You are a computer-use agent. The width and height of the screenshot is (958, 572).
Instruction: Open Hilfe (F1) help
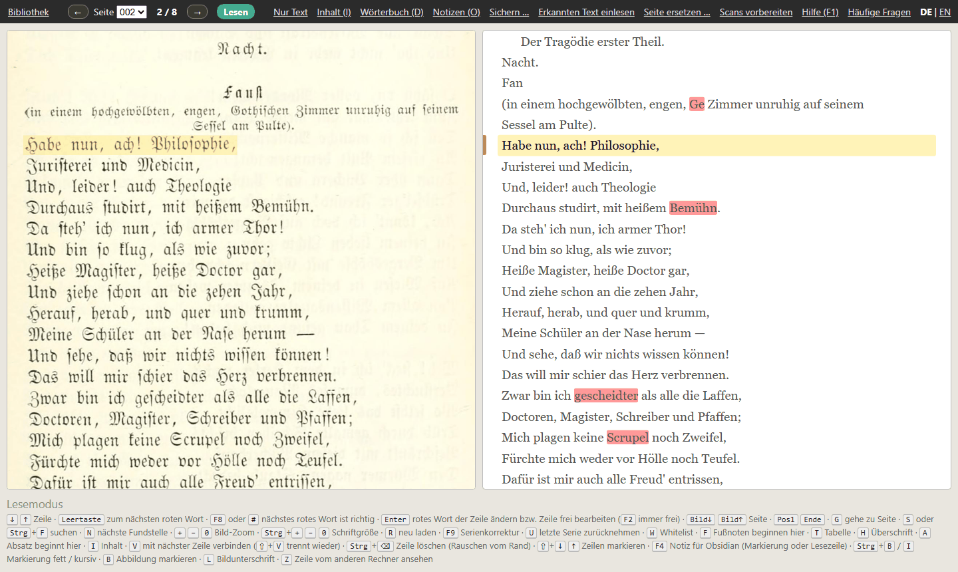coord(820,12)
